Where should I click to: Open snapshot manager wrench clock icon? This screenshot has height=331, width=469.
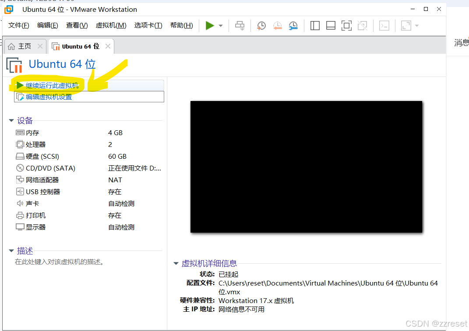point(293,26)
